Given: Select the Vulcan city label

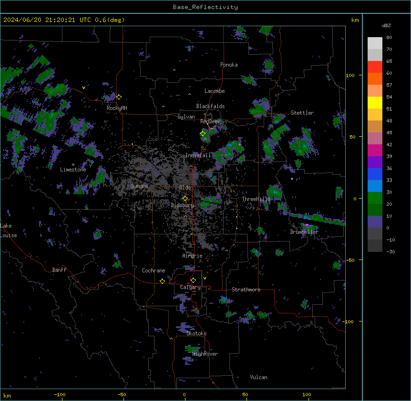Looking at the screenshot, I should pos(259,377).
